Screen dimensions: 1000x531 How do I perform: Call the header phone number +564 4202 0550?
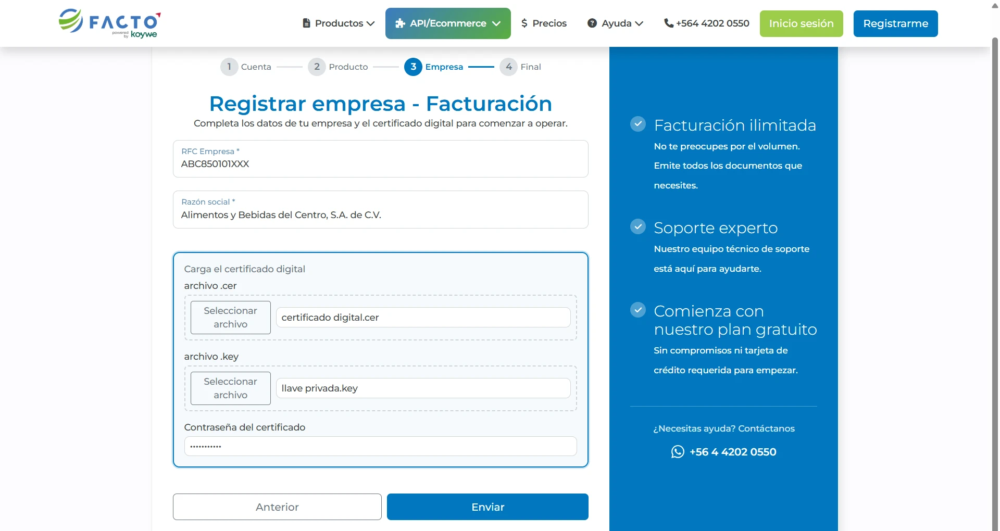point(707,23)
